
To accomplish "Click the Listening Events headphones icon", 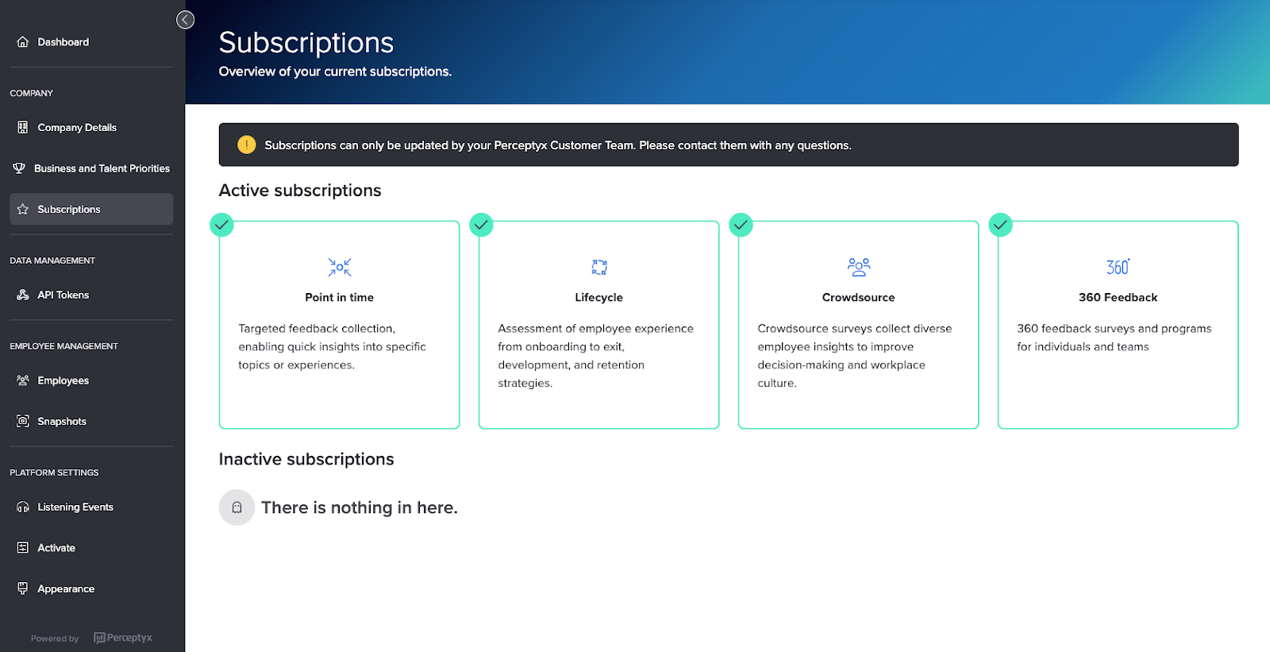I will point(23,507).
